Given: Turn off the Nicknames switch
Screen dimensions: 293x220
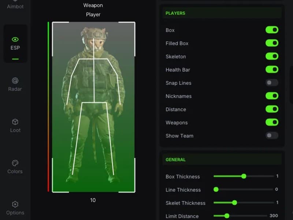Looking at the screenshot, I should pos(272,96).
